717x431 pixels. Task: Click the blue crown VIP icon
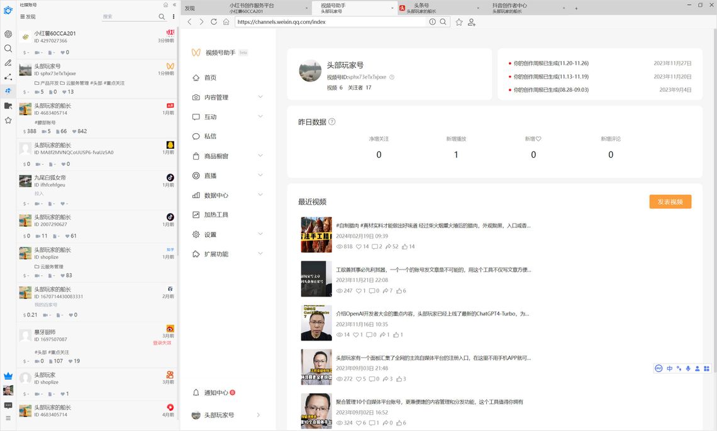click(x=8, y=375)
